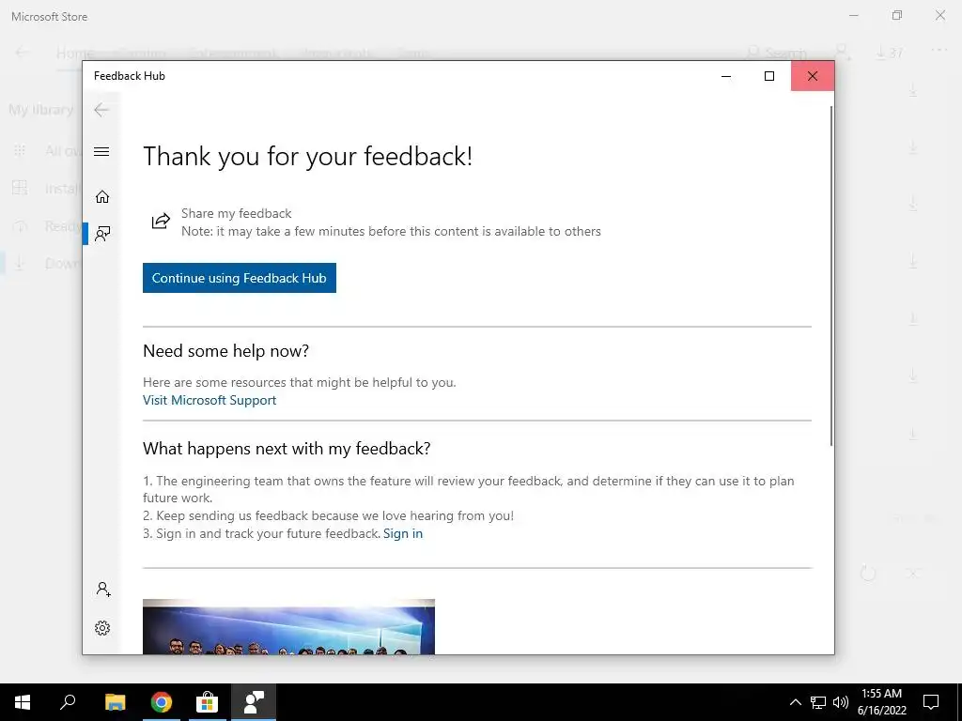Go back with the Feedback Hub back arrow
Image resolution: width=962 pixels, height=721 pixels.
101,110
